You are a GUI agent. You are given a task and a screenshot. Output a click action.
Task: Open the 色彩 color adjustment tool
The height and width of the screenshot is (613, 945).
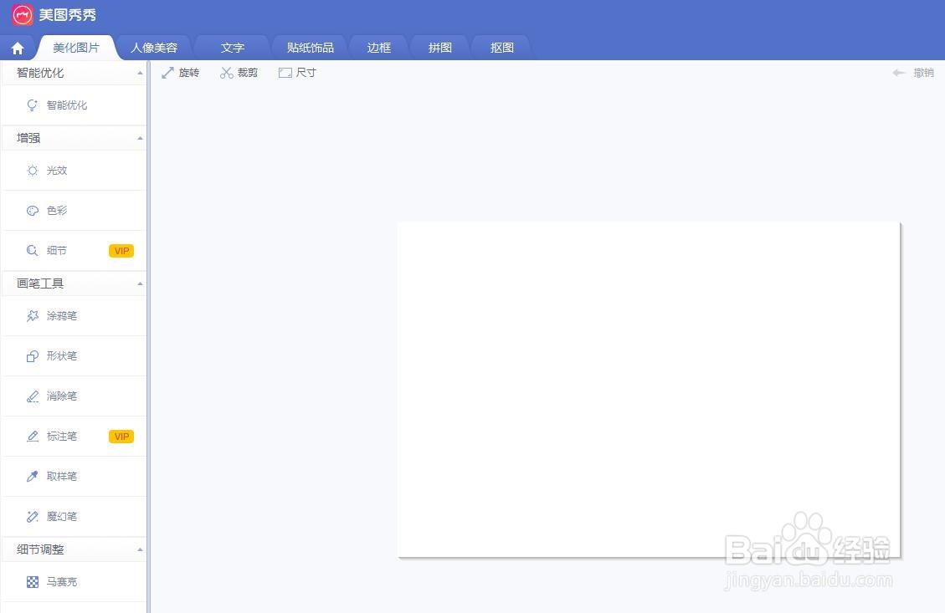[x=56, y=210]
